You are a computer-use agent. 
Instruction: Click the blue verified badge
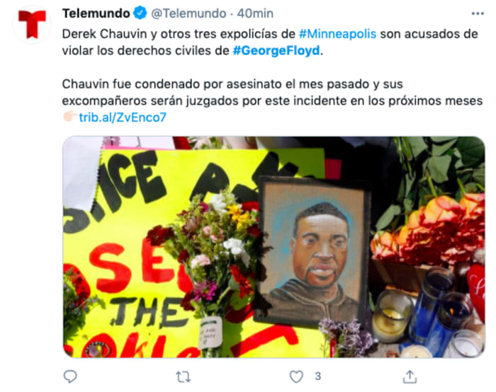140,13
